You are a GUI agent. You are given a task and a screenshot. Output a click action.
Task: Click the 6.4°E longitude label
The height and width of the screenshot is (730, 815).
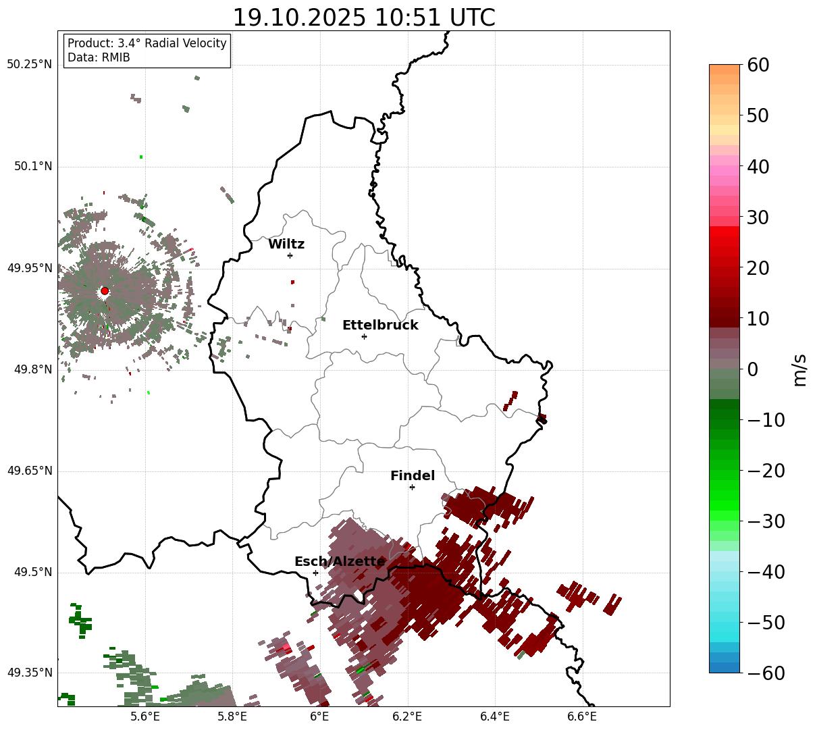495,717
